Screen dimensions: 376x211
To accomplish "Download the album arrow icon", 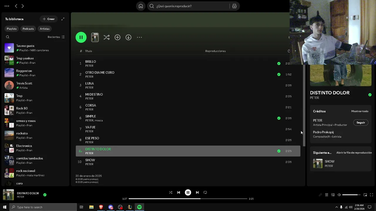I will 128,37.
